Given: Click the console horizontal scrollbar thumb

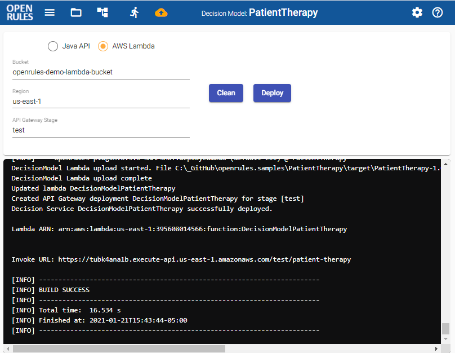Looking at the screenshot, I should pos(118,348).
